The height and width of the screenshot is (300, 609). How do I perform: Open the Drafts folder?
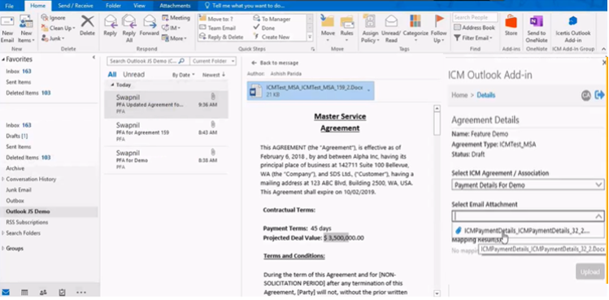click(x=17, y=136)
